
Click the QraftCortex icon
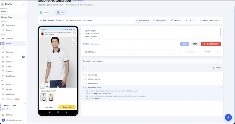click(x=3, y=76)
